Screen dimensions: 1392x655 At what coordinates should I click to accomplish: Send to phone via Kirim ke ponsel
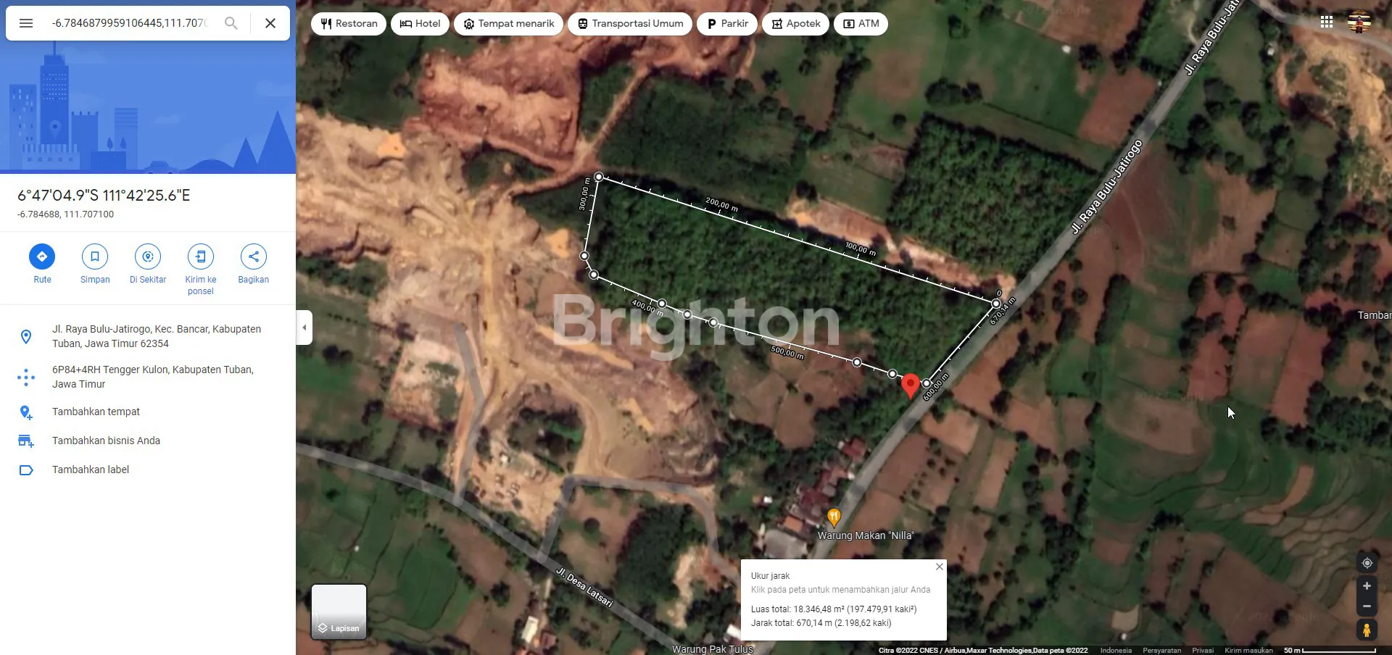coord(201,256)
